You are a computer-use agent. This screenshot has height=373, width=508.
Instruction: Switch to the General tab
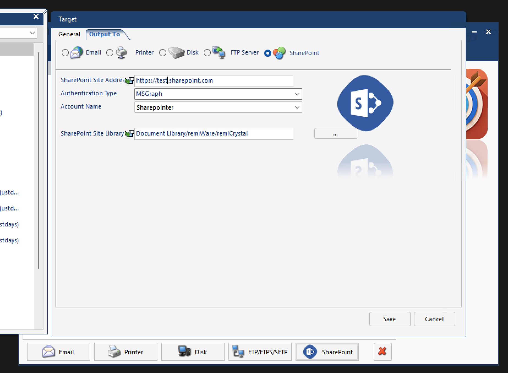[69, 34]
